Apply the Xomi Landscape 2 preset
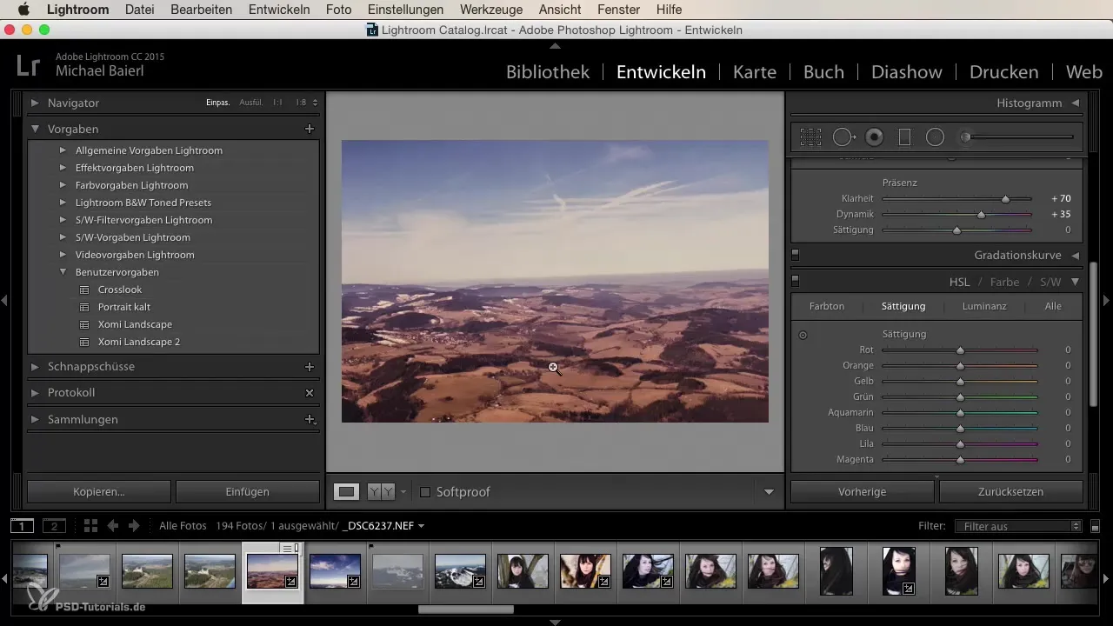 coord(139,342)
